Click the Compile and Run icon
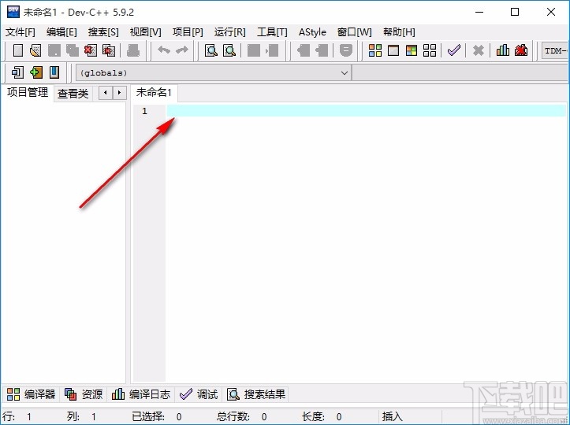The image size is (570, 425). pos(412,50)
